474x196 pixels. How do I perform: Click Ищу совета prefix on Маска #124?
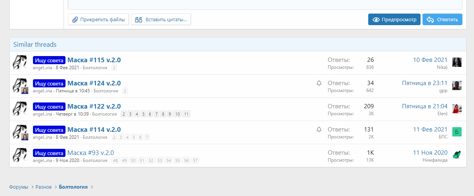[x=49, y=83]
